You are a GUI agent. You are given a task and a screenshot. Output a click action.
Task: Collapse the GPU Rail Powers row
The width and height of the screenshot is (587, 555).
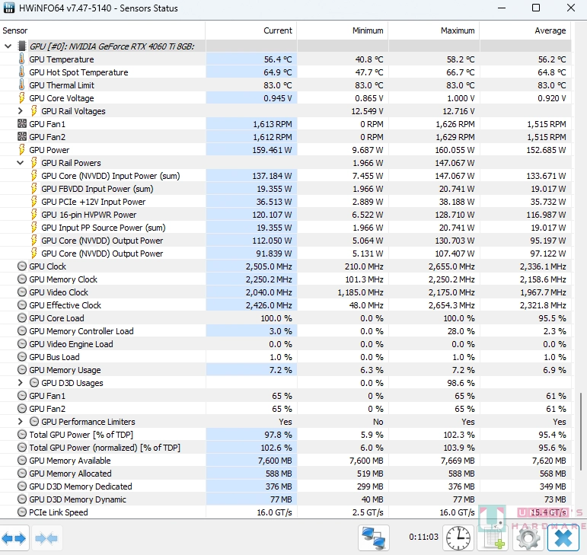[21, 163]
